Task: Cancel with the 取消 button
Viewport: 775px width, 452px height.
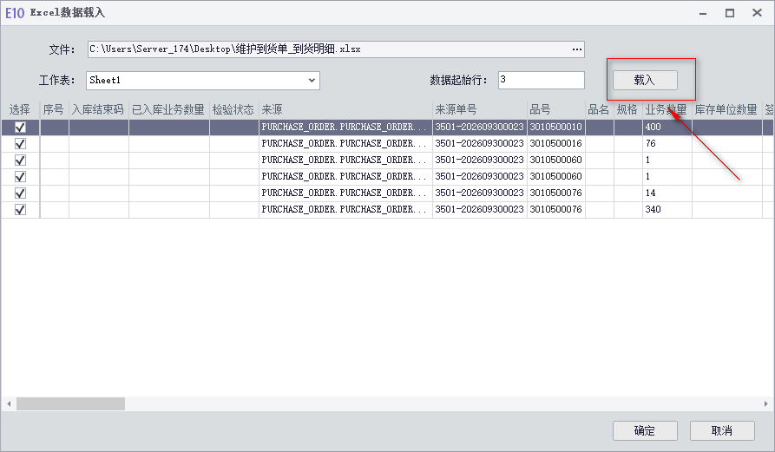Action: point(721,431)
